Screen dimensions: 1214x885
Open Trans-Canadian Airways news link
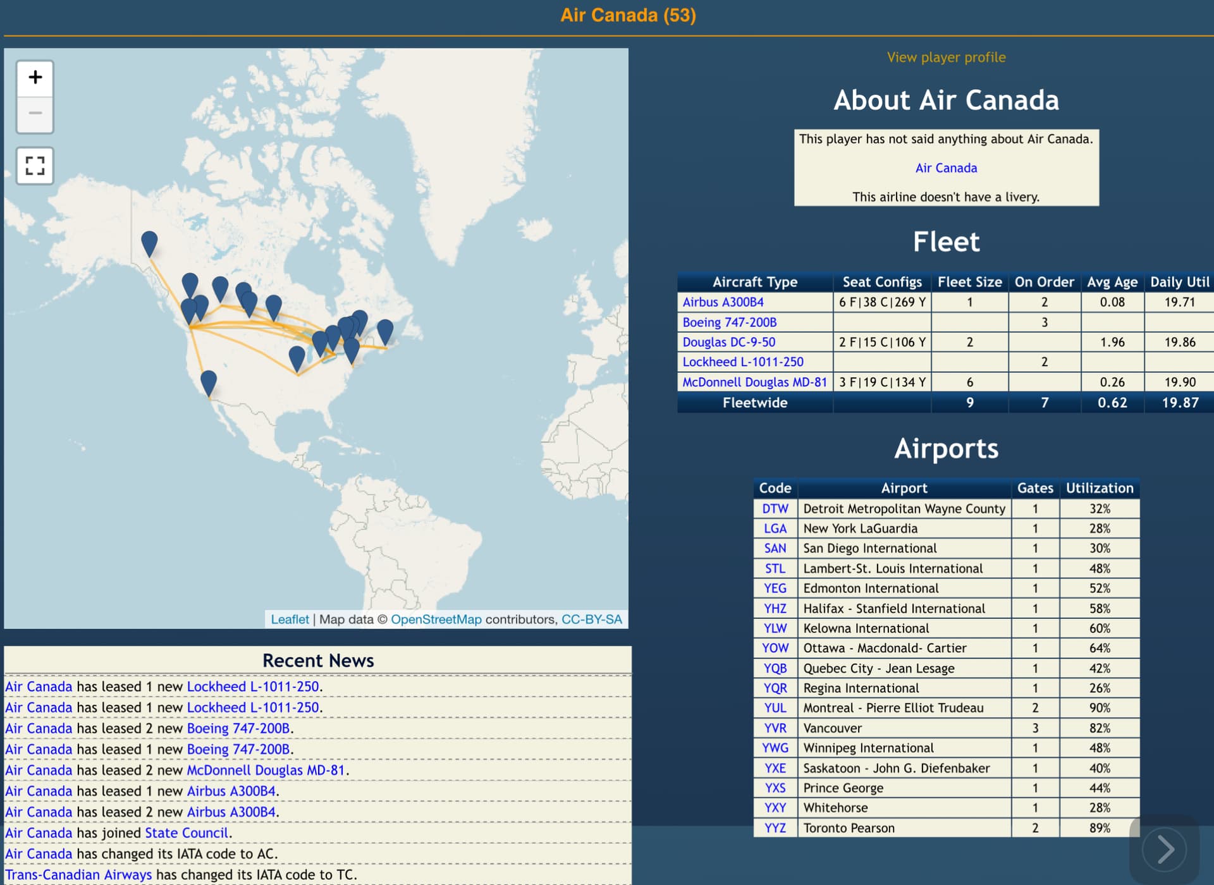[78, 875]
